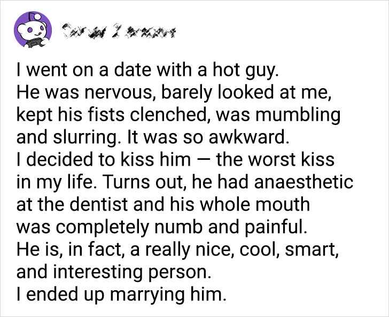Click the final line 'I ended up marrying him.'

click(121, 295)
